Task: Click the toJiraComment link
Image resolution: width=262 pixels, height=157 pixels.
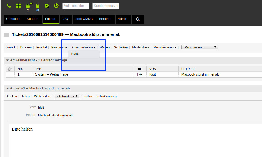Action: (x=107, y=96)
